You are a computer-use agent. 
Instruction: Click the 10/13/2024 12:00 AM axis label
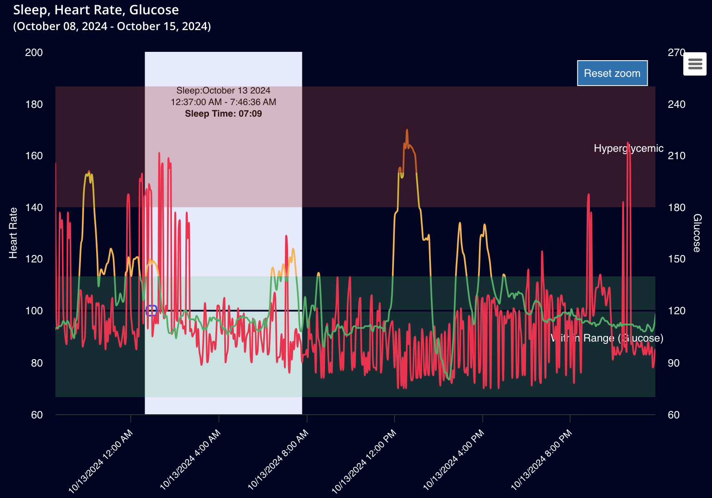[101, 461]
